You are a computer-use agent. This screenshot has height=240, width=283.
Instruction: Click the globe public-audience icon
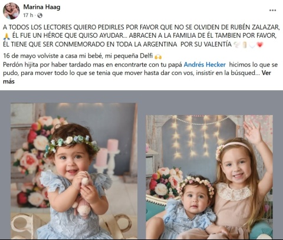(40, 15)
